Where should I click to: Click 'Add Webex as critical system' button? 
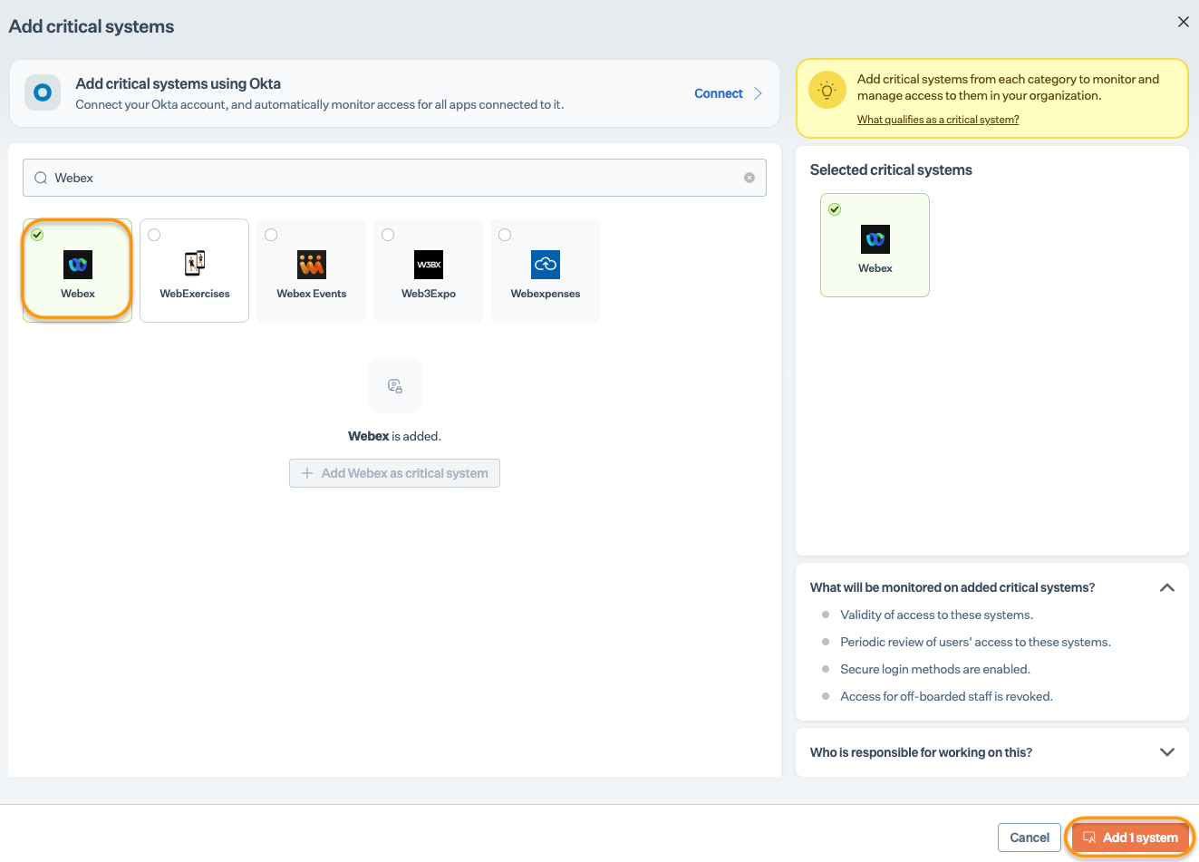[x=394, y=473]
